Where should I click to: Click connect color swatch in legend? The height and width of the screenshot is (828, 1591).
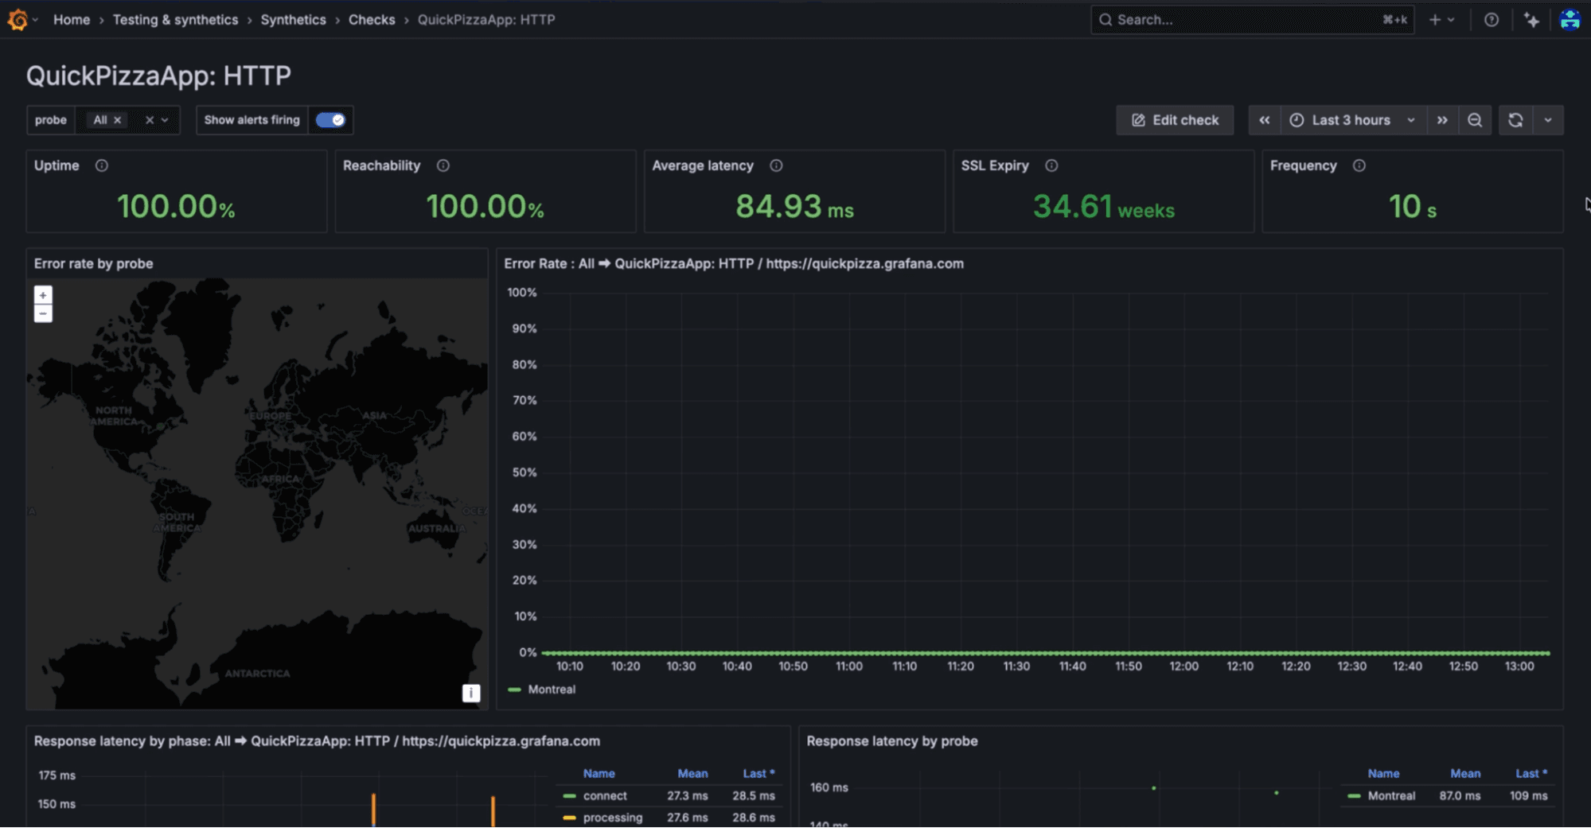pos(569,795)
